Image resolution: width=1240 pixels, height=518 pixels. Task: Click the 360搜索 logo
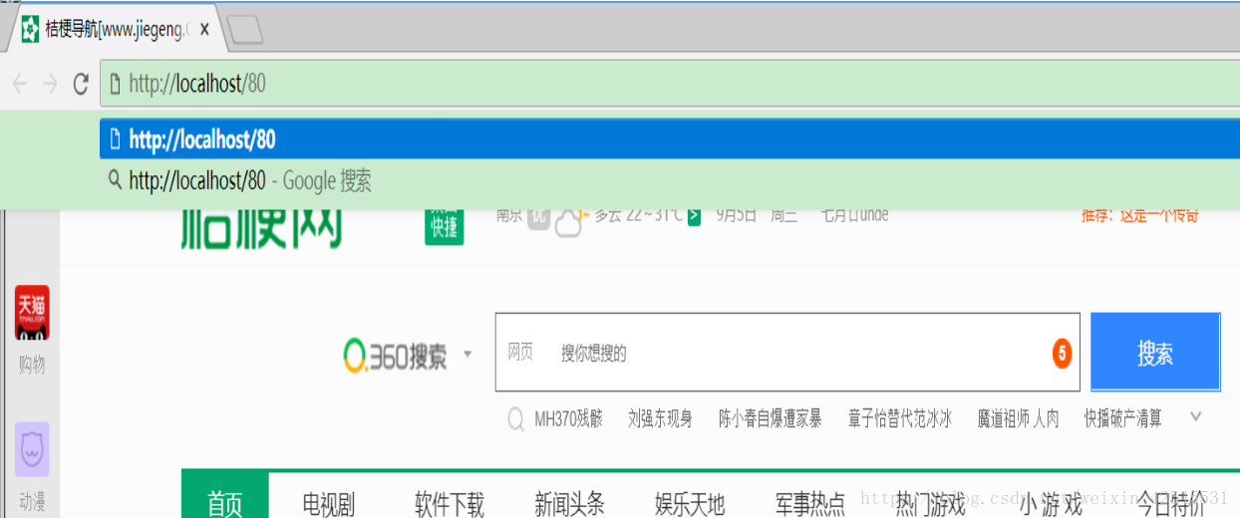pyautogui.click(x=396, y=354)
